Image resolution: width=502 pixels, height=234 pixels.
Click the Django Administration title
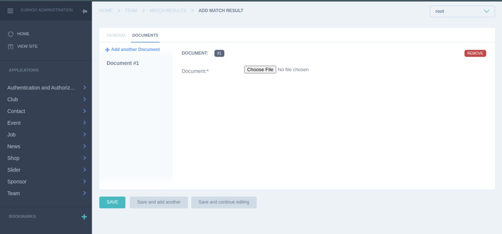tap(47, 10)
